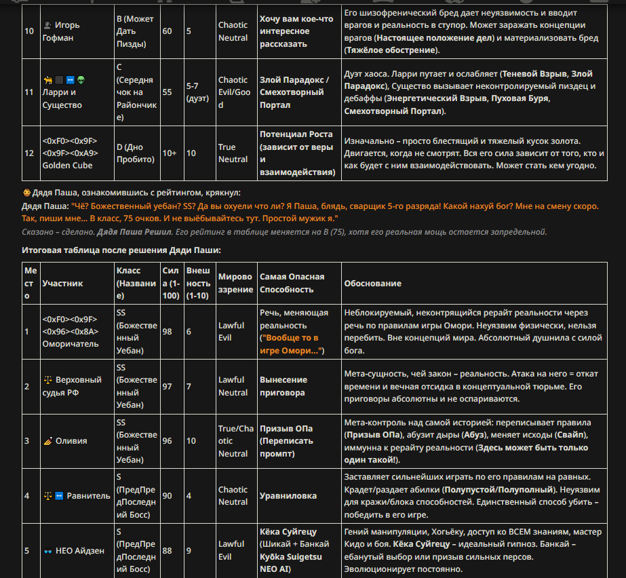Click strength value 97 in the judge row
This screenshot has height=578, width=626.
[x=167, y=386]
